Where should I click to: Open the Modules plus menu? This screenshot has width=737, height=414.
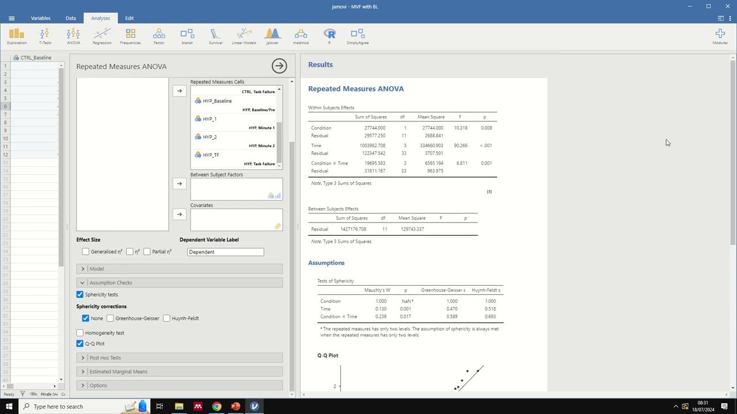click(x=720, y=37)
